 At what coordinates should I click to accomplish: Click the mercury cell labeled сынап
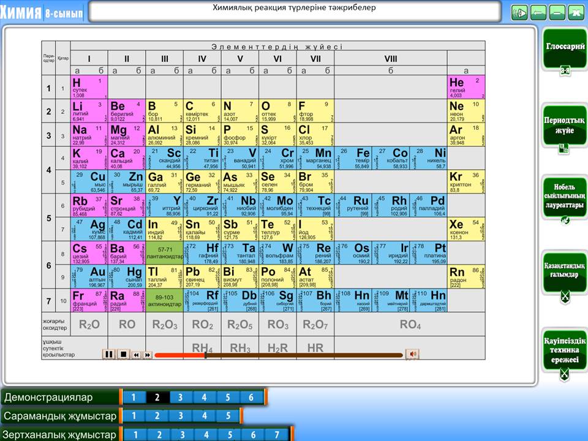(x=127, y=277)
